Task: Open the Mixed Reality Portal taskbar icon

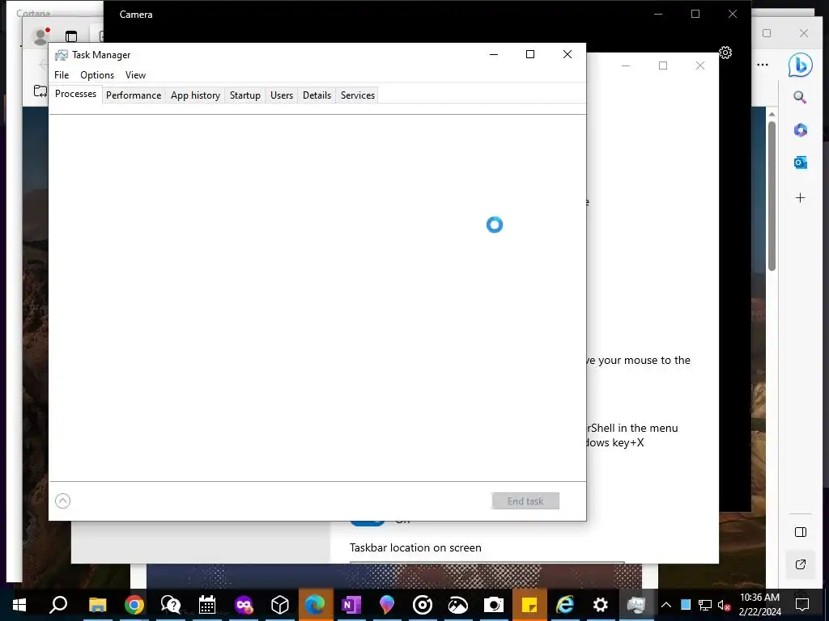Action: pyautogui.click(x=243, y=605)
